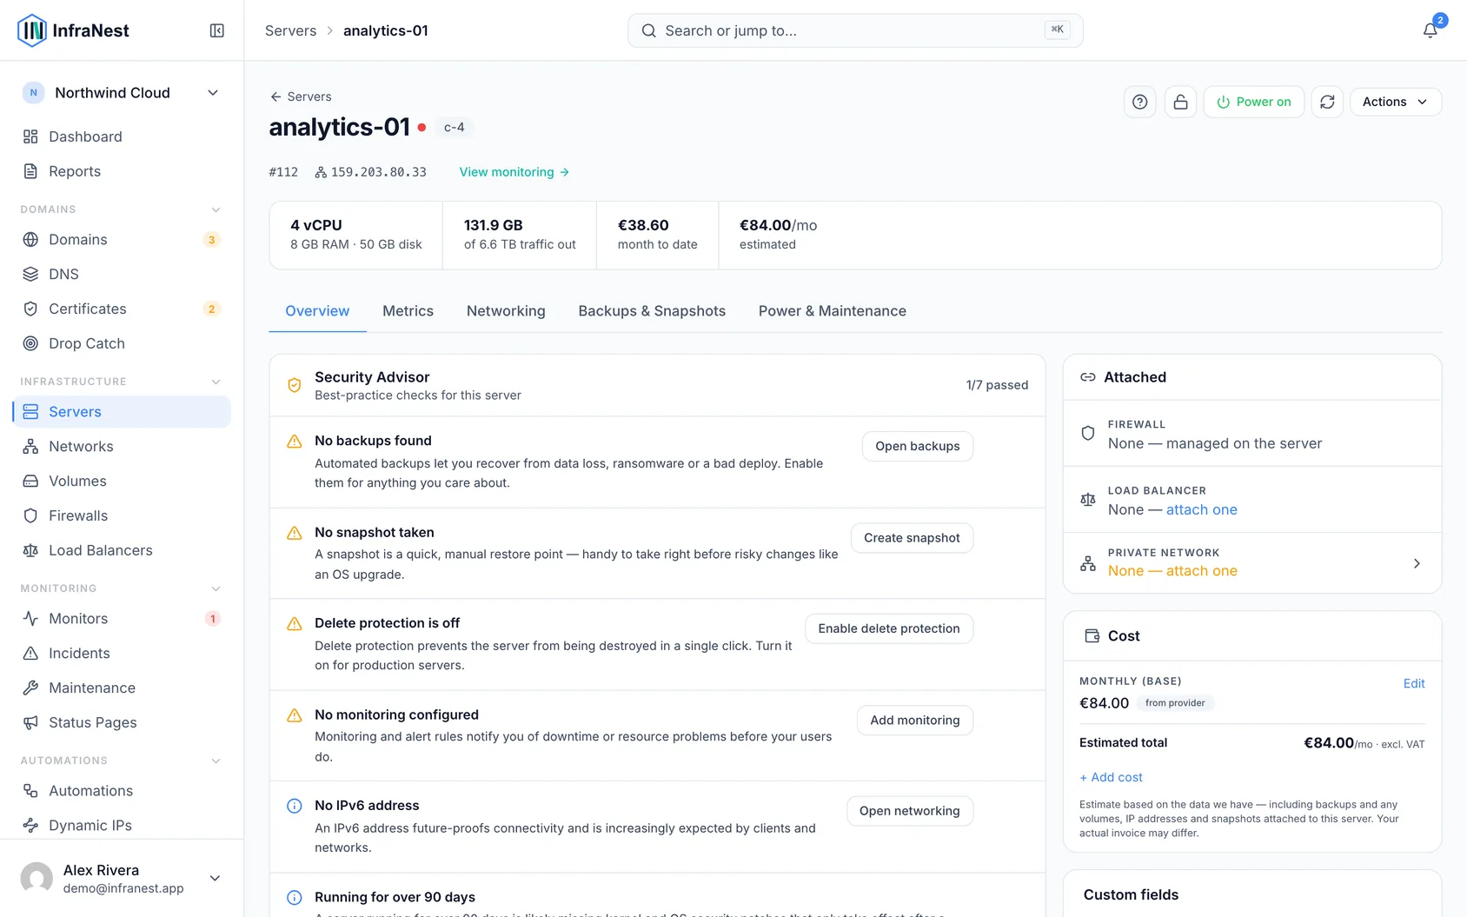The height and width of the screenshot is (917, 1467).
Task: Click the server ID #112
Action: pyautogui.click(x=283, y=172)
